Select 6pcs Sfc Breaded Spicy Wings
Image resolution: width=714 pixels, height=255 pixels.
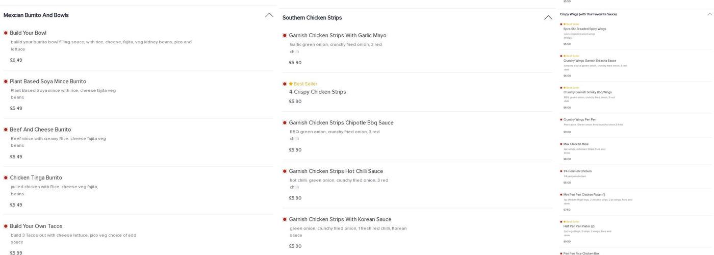pos(584,29)
